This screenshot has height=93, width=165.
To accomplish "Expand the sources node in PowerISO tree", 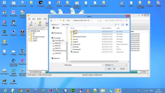I will click(x=29, y=39).
